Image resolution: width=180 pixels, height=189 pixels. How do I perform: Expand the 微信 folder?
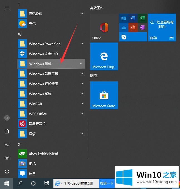(x=51, y=134)
